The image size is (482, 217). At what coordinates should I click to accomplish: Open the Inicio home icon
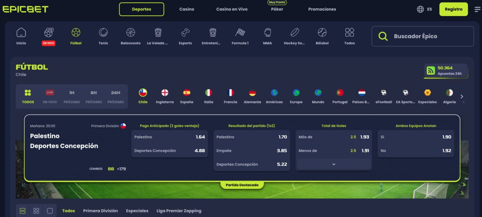tap(21, 36)
